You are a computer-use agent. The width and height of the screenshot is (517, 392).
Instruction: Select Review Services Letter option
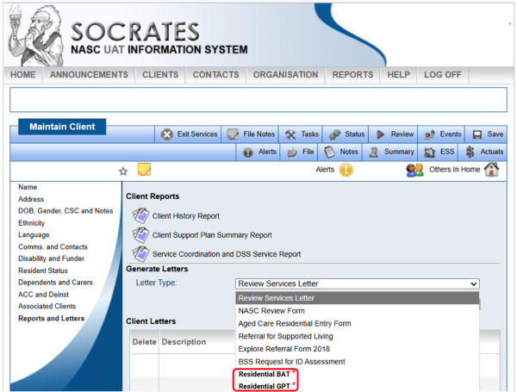[x=358, y=298]
